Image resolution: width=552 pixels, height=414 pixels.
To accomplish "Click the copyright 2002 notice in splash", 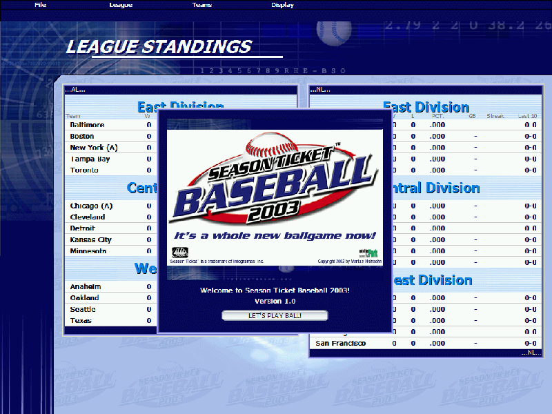I will pyautogui.click(x=349, y=262).
